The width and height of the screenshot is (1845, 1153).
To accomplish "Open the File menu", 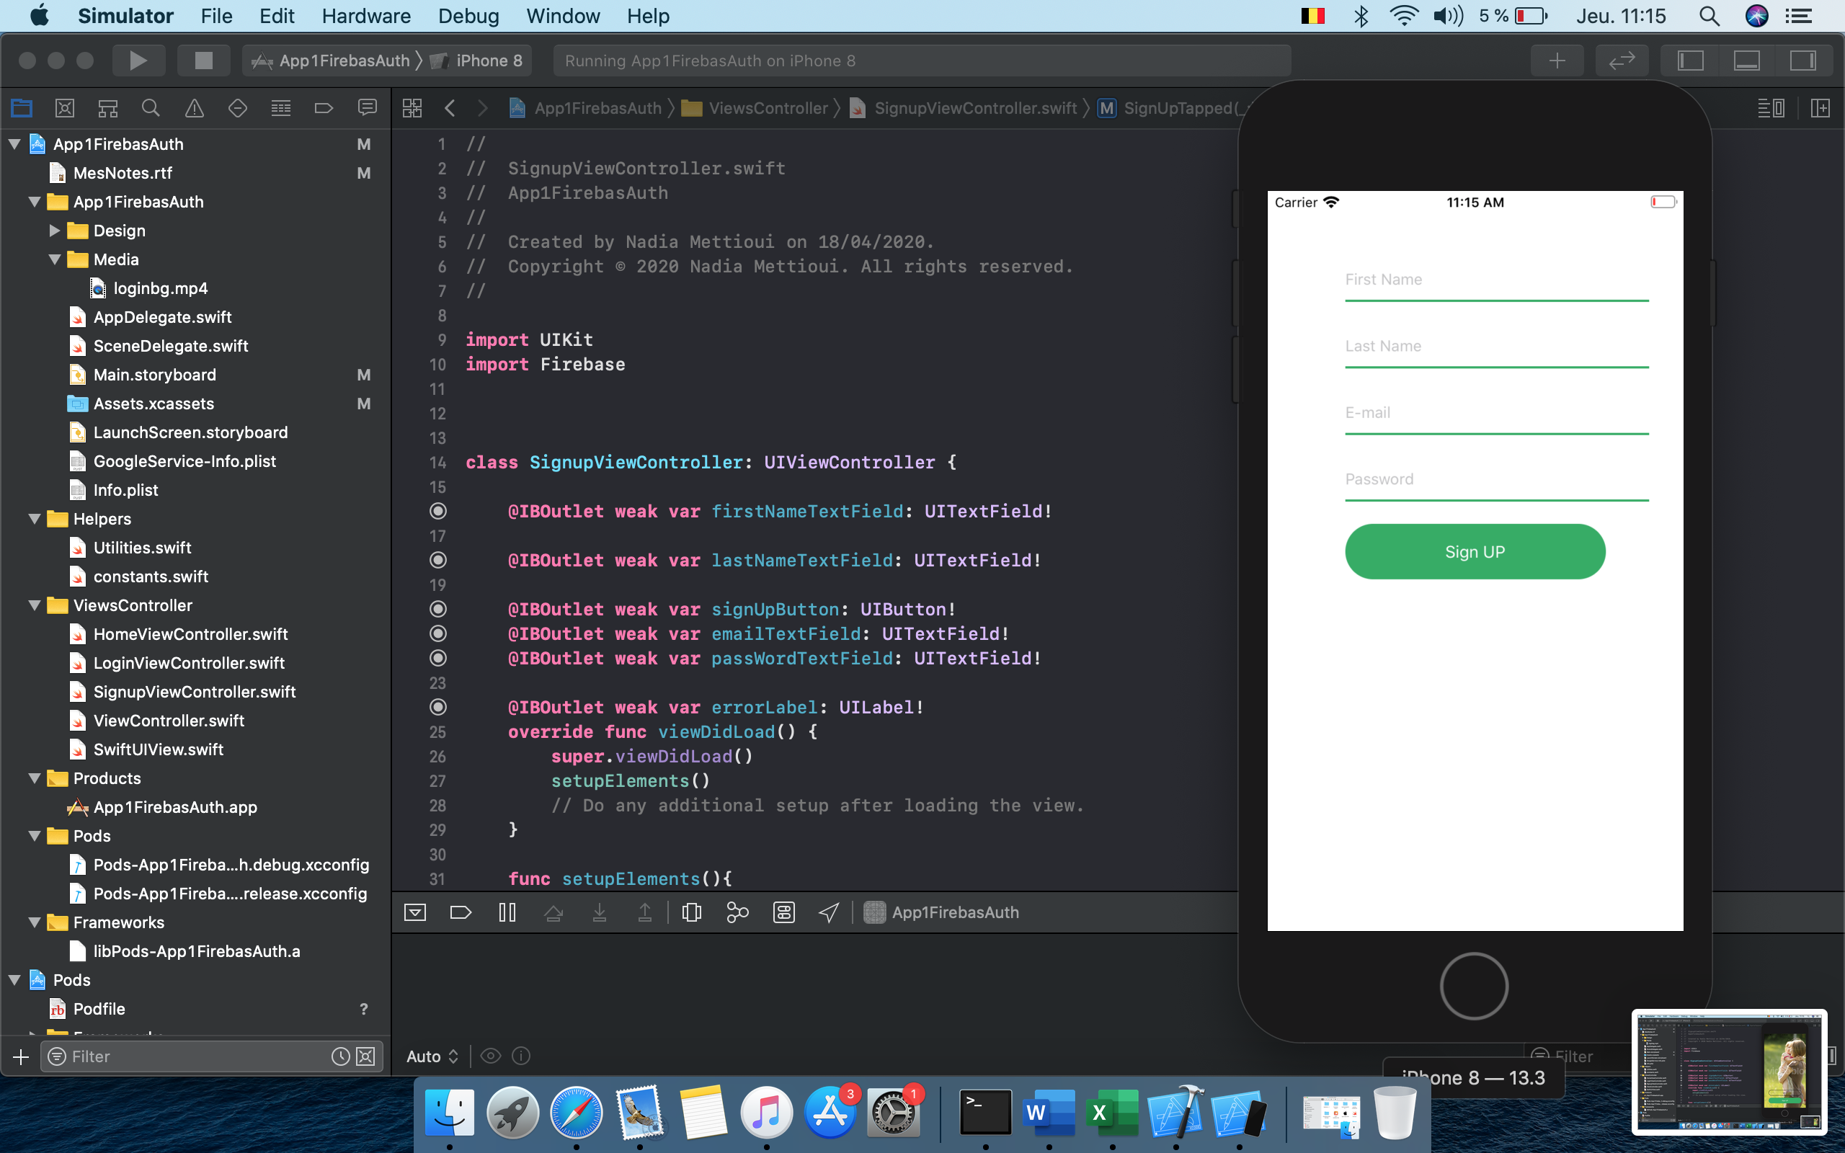I will (216, 16).
